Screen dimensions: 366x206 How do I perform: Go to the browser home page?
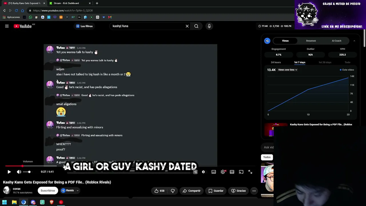click(22, 11)
